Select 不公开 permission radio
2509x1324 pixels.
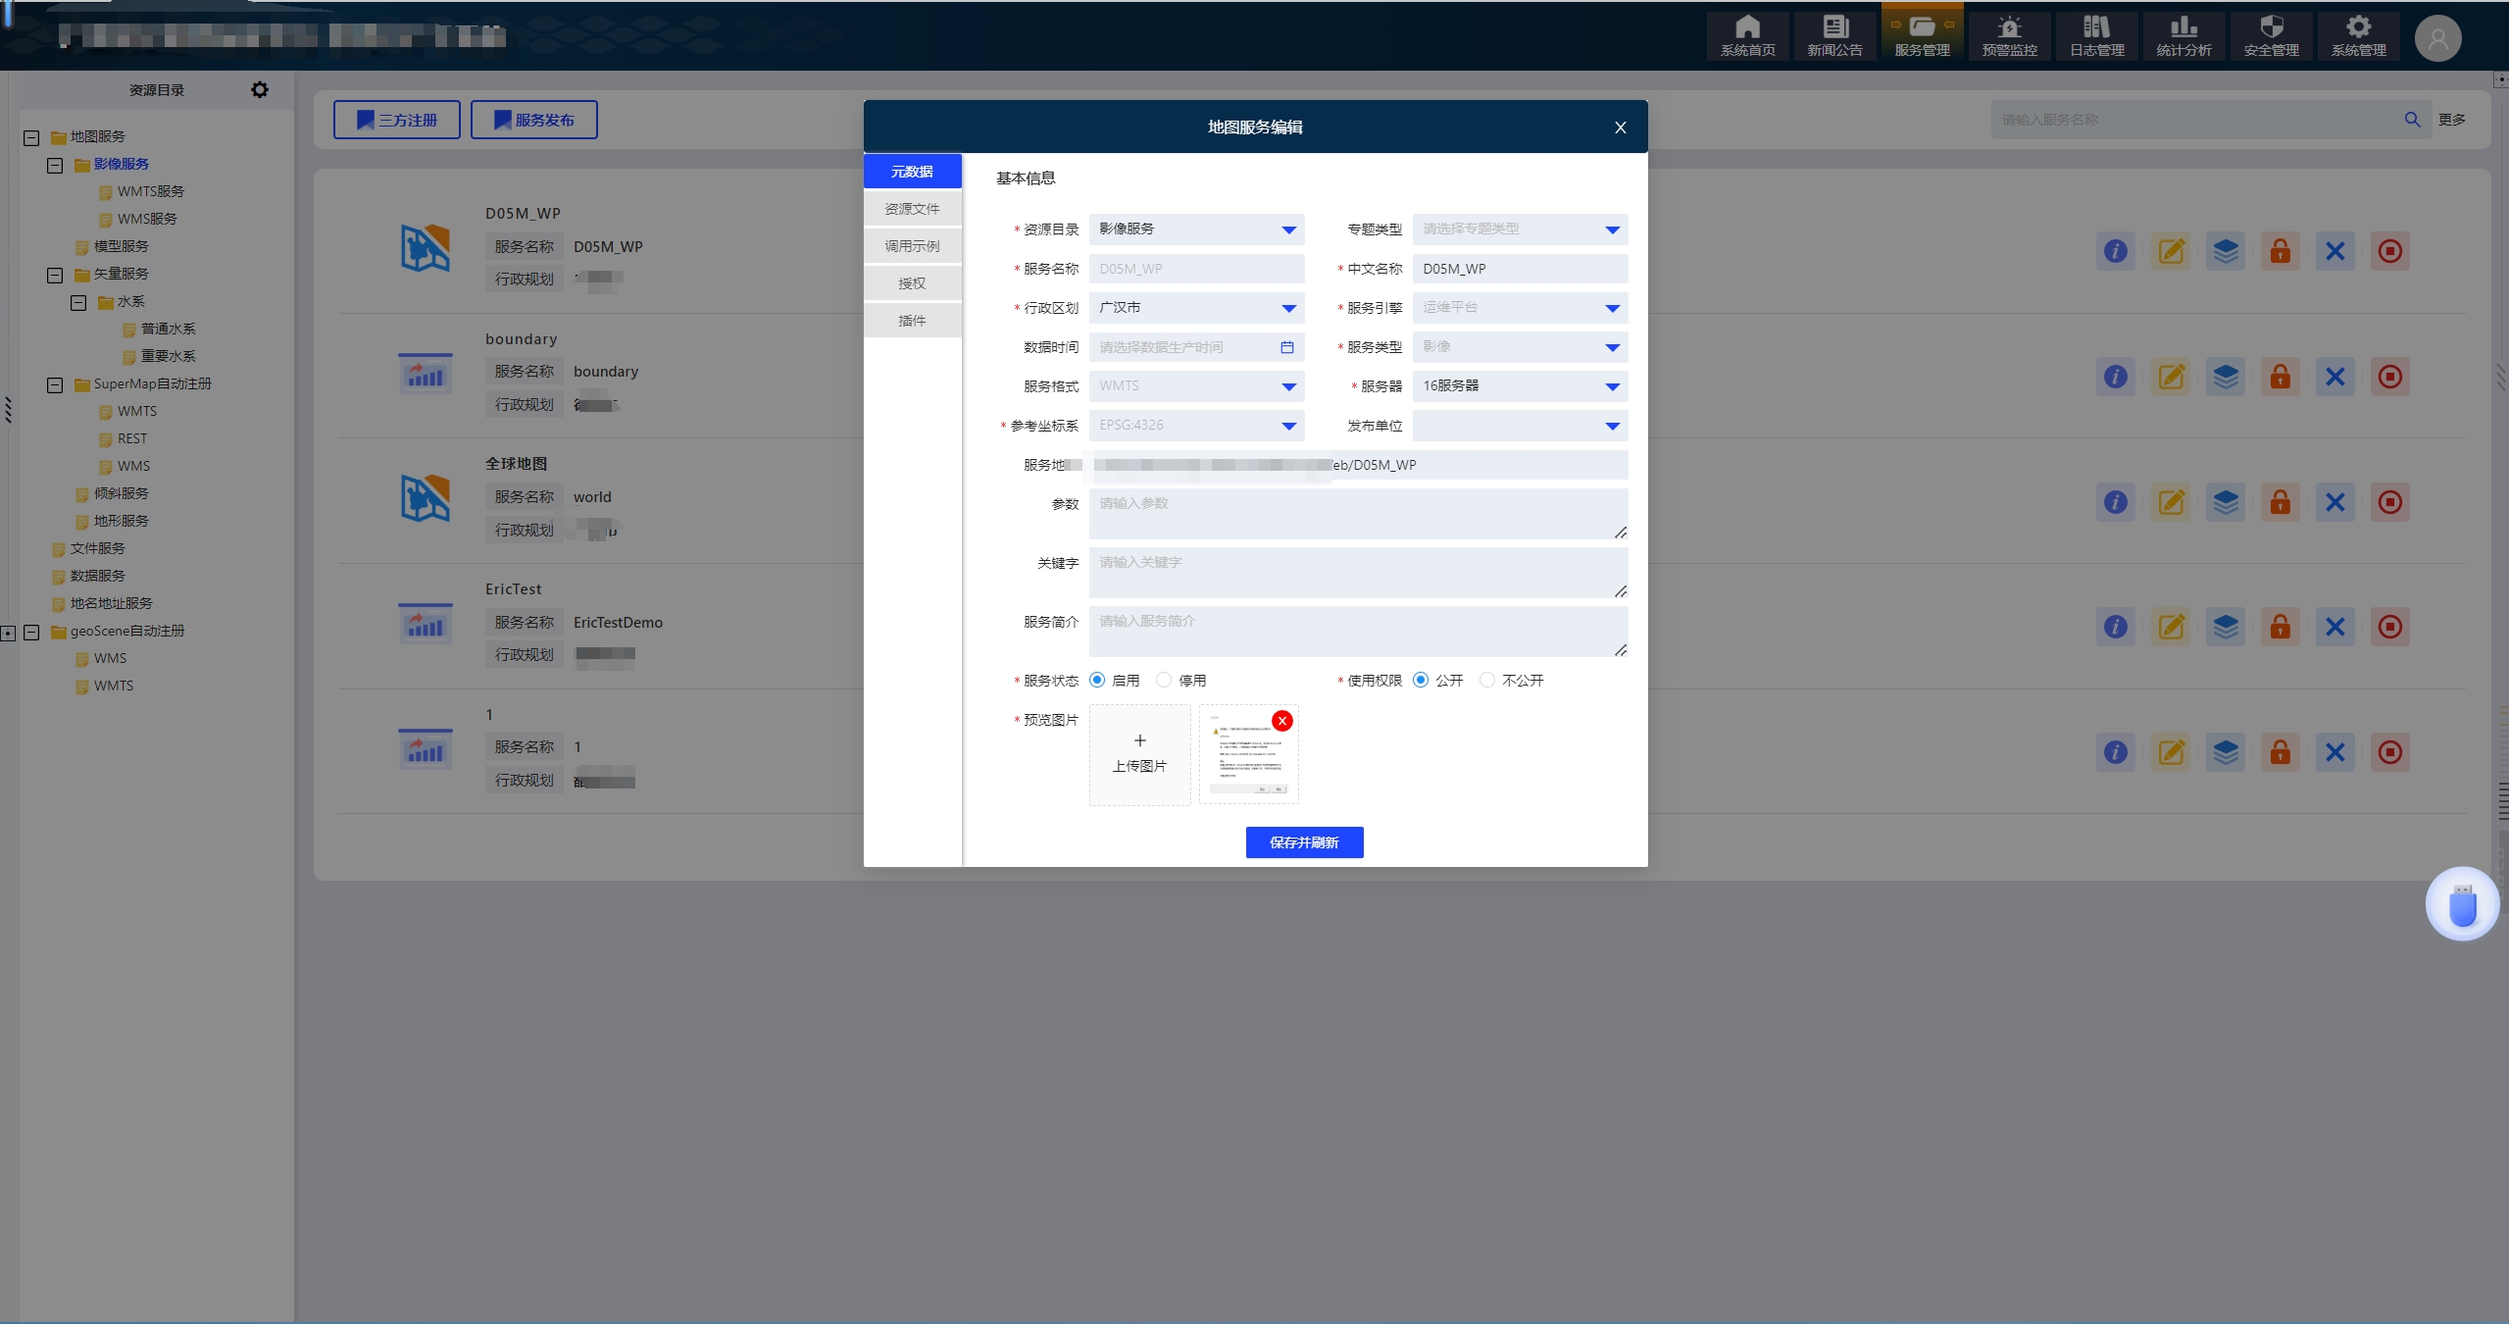pyautogui.click(x=1487, y=680)
